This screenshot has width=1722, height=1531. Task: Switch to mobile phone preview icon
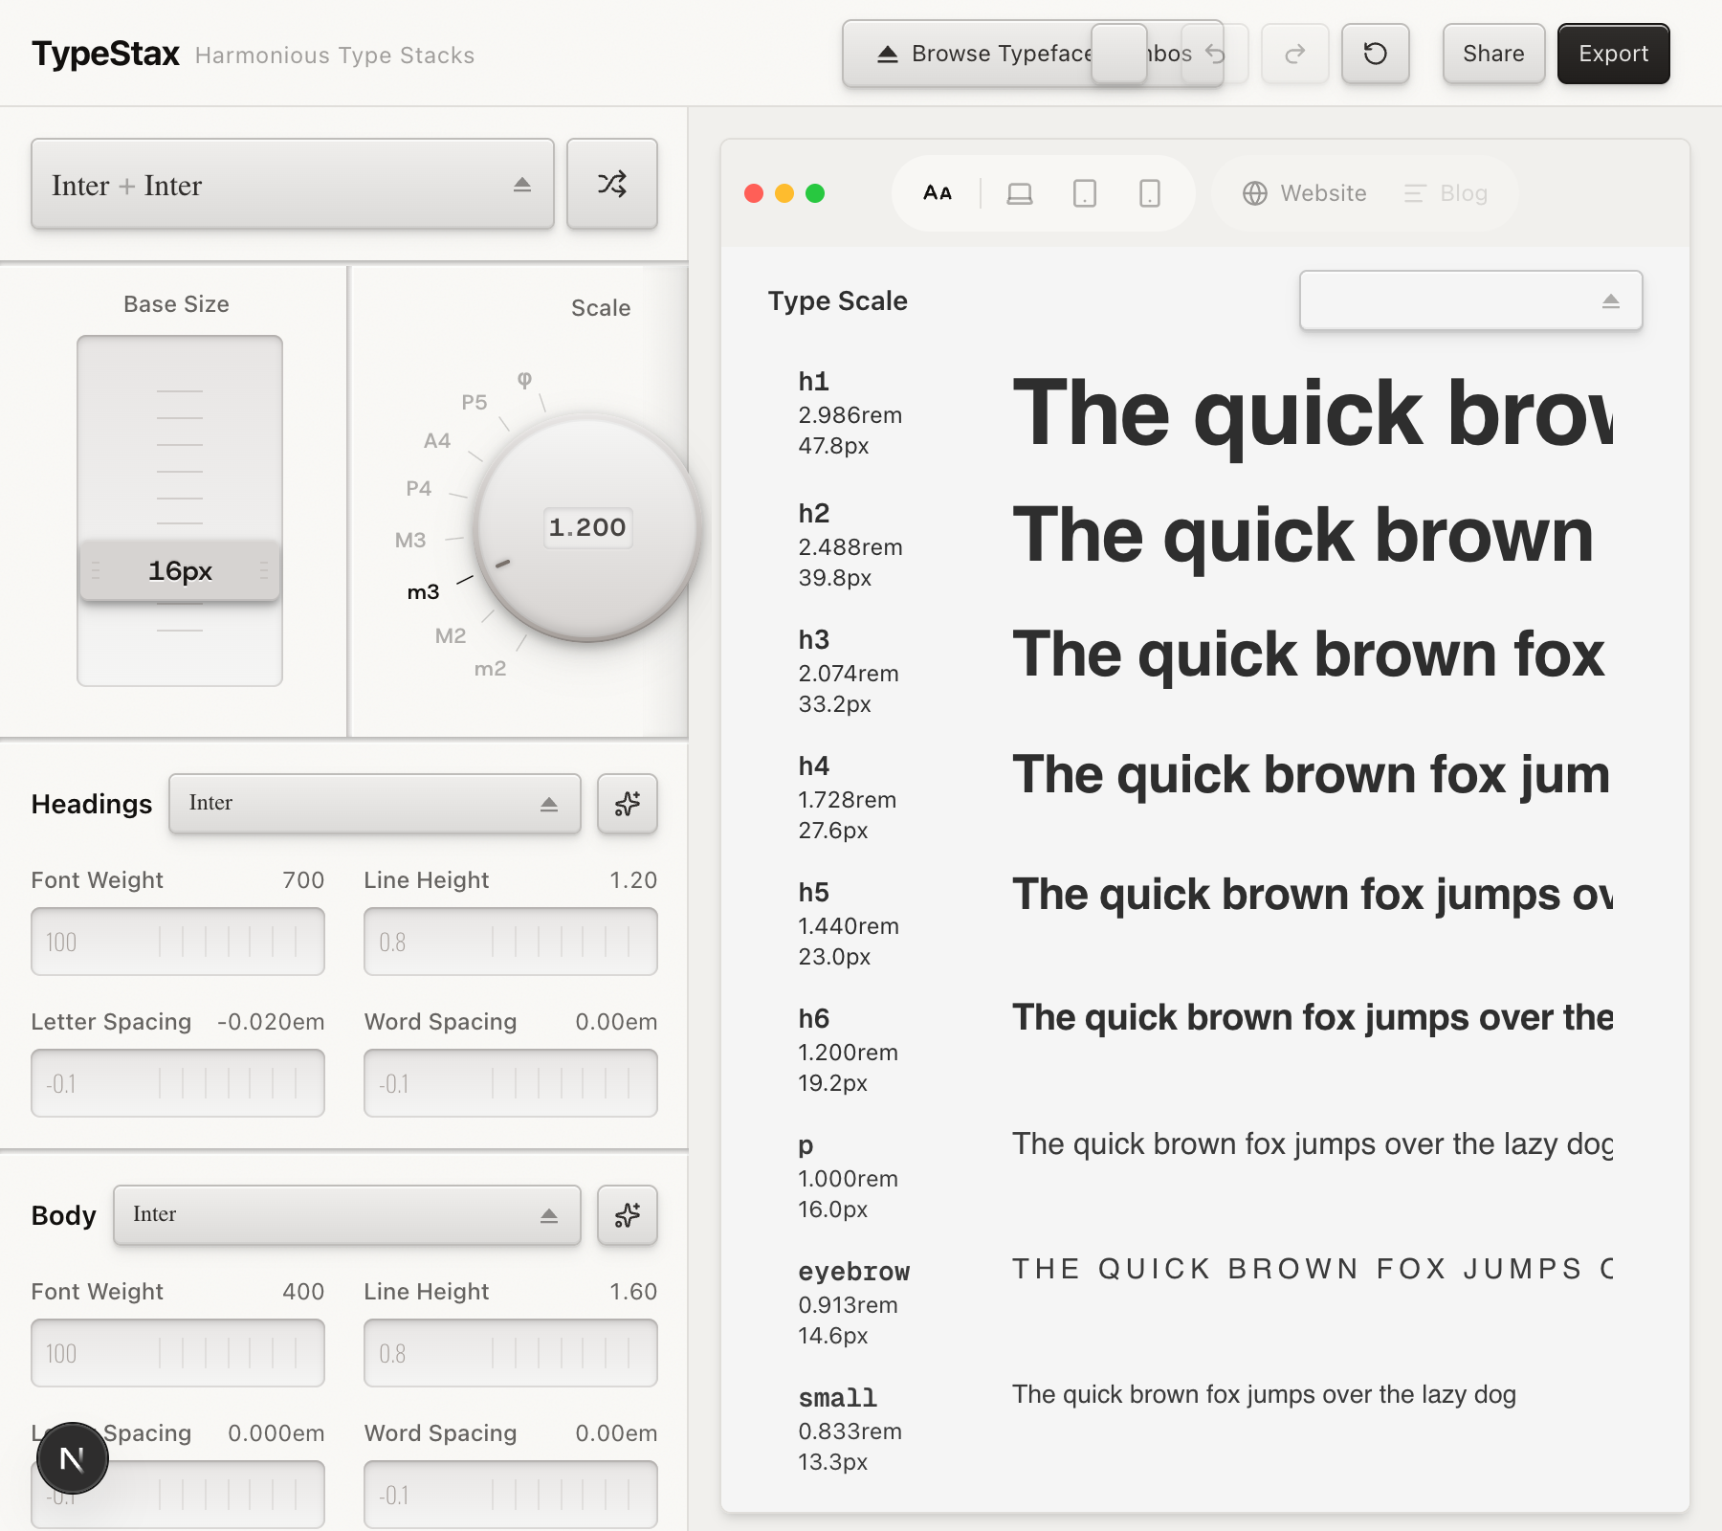(x=1150, y=193)
